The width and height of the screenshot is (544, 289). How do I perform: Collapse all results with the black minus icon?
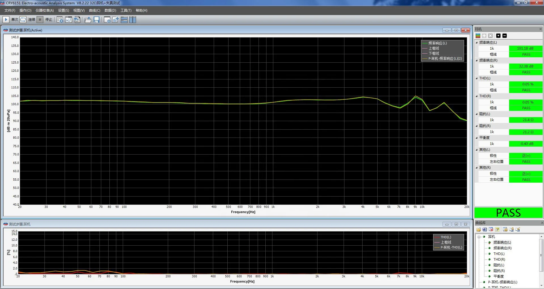click(x=505, y=36)
